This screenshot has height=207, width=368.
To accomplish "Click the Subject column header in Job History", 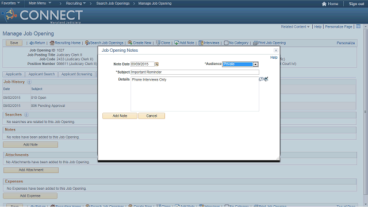I will click(37, 89).
